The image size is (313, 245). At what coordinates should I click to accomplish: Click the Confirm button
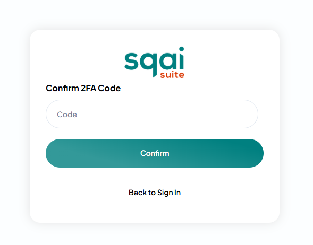pos(155,153)
